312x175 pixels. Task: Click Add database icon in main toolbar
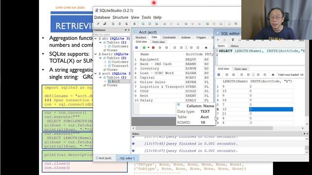point(113,24)
